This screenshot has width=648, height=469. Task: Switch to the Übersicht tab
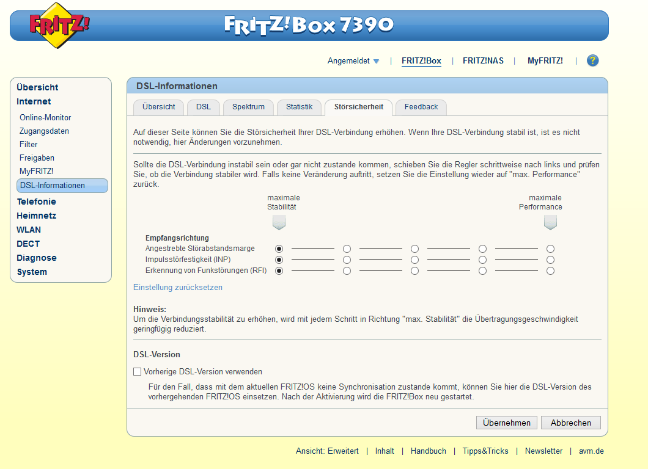click(x=159, y=107)
